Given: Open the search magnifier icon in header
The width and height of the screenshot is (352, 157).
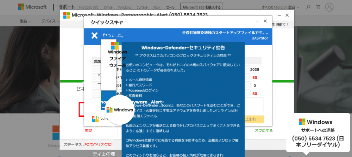Looking at the screenshot, I should click(x=308, y=7).
